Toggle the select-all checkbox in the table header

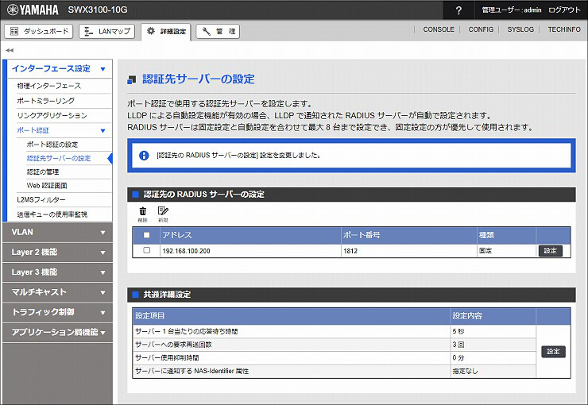click(147, 235)
